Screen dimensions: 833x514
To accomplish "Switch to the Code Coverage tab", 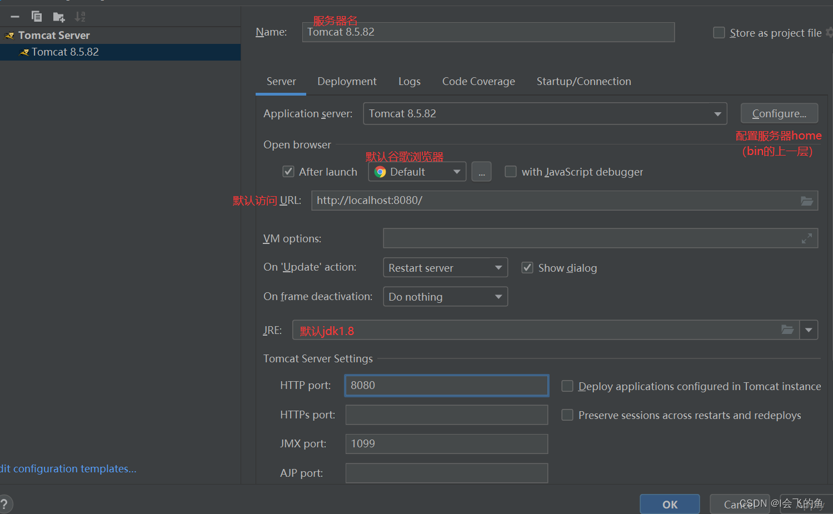I will 478,82.
